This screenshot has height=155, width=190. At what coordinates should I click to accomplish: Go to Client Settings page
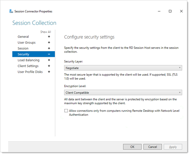tap(28, 66)
